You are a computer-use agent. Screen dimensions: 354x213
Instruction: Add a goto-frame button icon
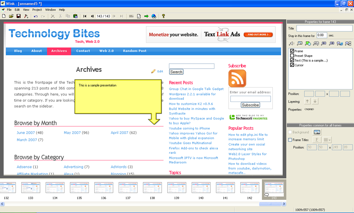pos(348,43)
